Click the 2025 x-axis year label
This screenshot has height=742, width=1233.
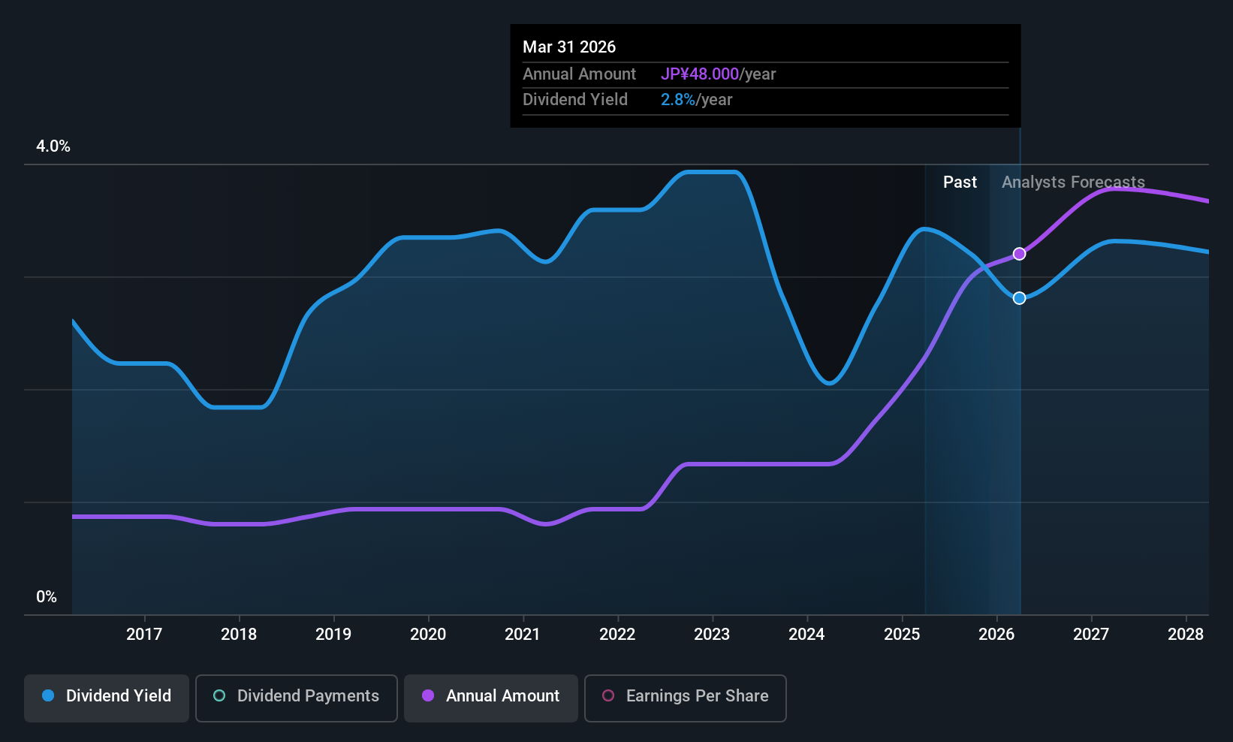pyautogui.click(x=902, y=635)
